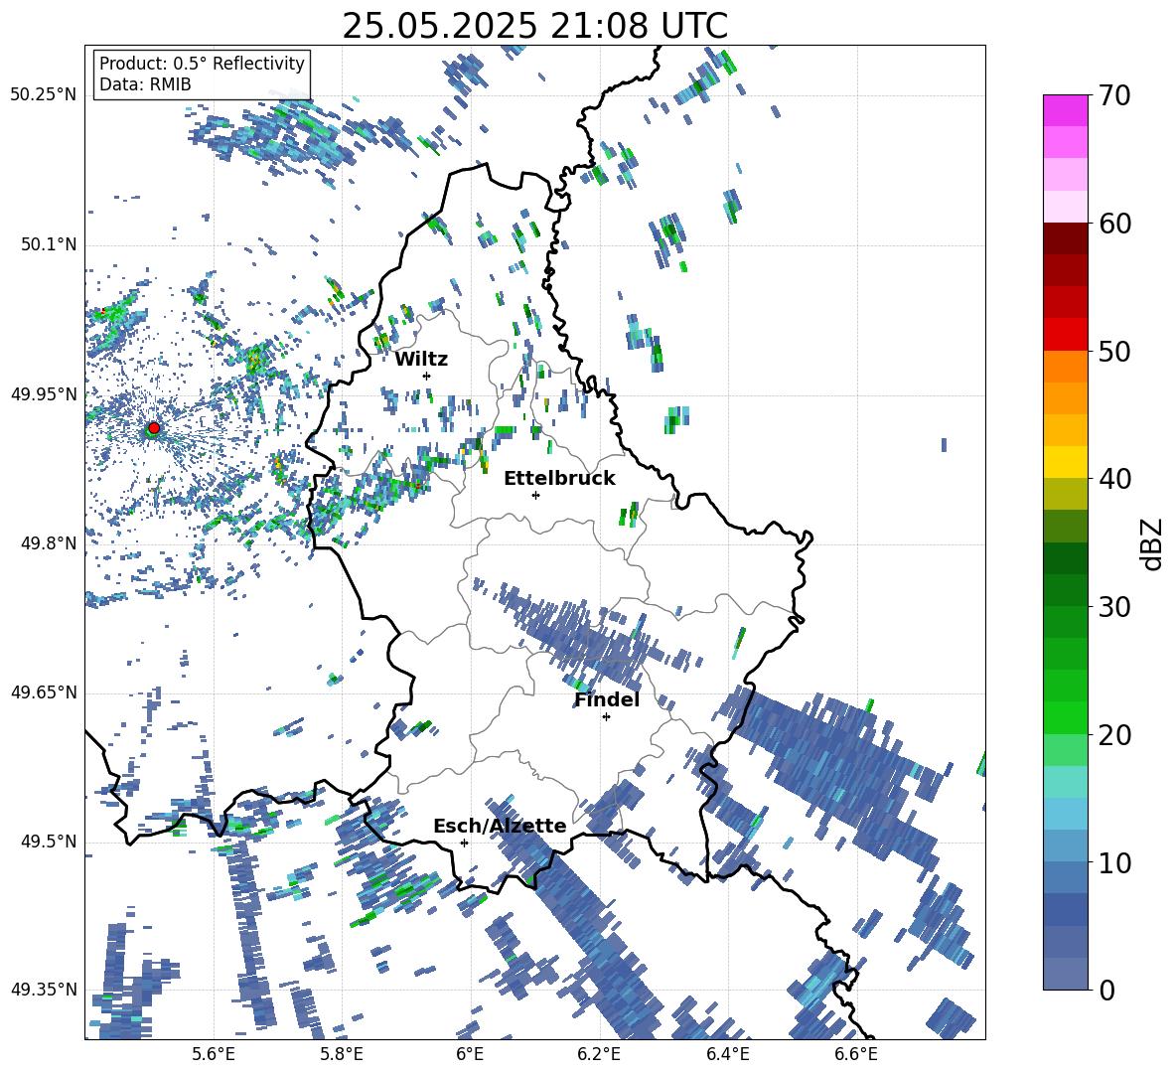
Task: Pick the magenta swatch at colorbar top
Action: pyautogui.click(x=1065, y=110)
